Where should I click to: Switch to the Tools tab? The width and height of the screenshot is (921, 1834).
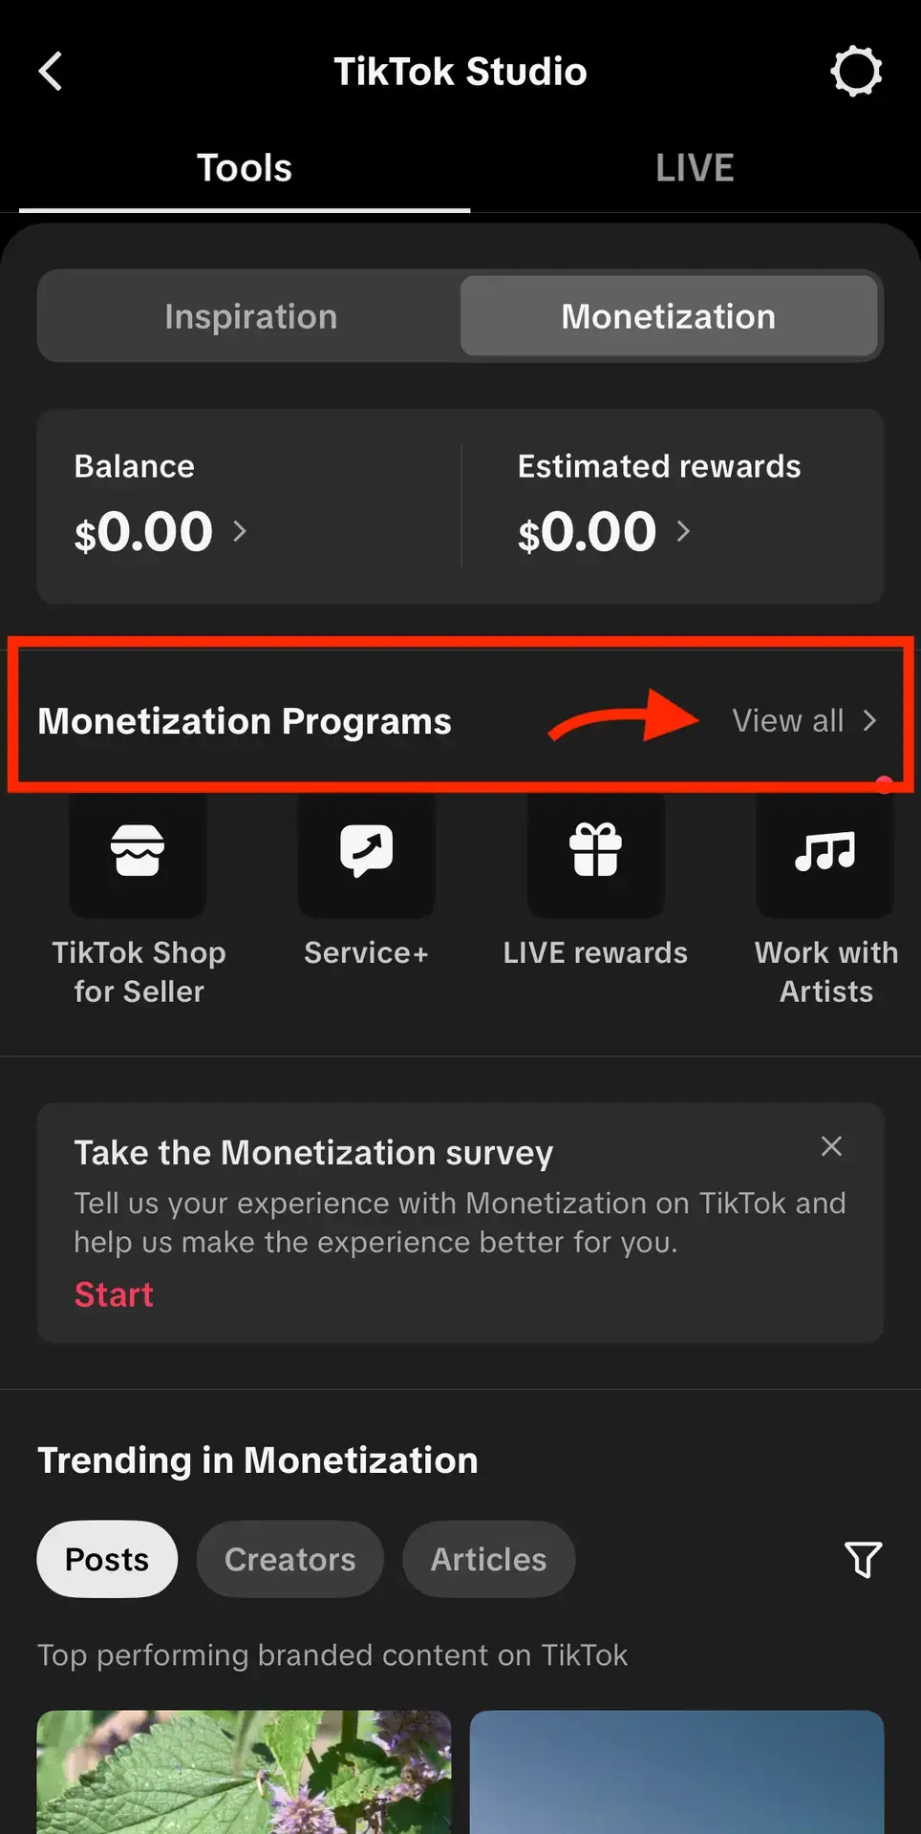[245, 168]
